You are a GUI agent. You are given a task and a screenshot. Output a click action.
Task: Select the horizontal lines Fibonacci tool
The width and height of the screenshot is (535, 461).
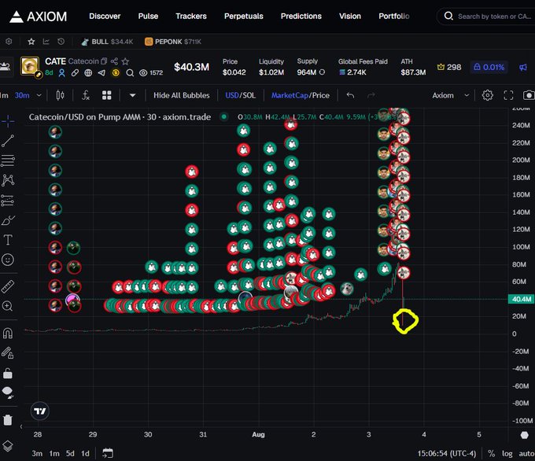pos(8,160)
